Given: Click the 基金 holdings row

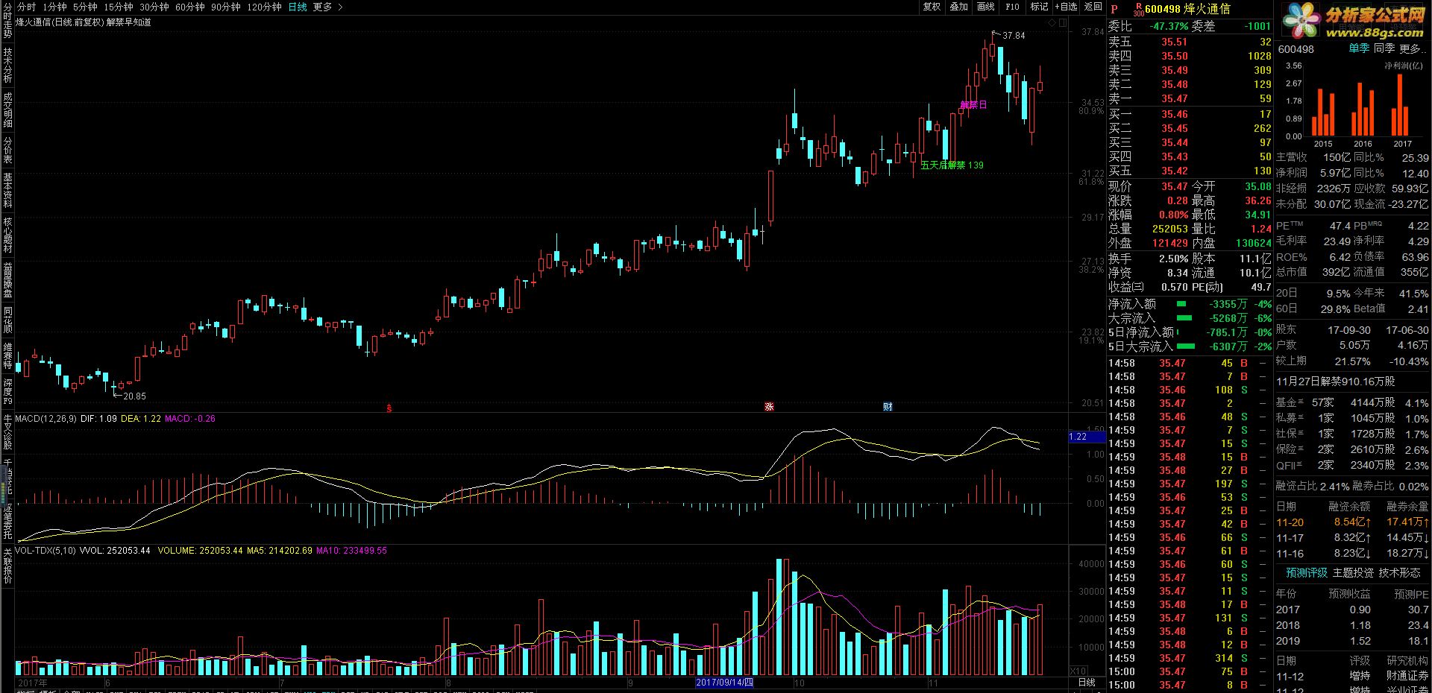Looking at the screenshot, I should (x=1351, y=402).
